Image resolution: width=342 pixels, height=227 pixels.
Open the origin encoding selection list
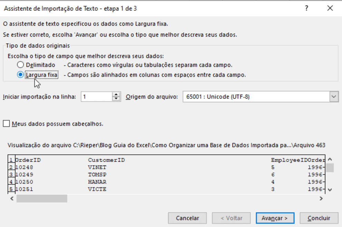[334, 96]
